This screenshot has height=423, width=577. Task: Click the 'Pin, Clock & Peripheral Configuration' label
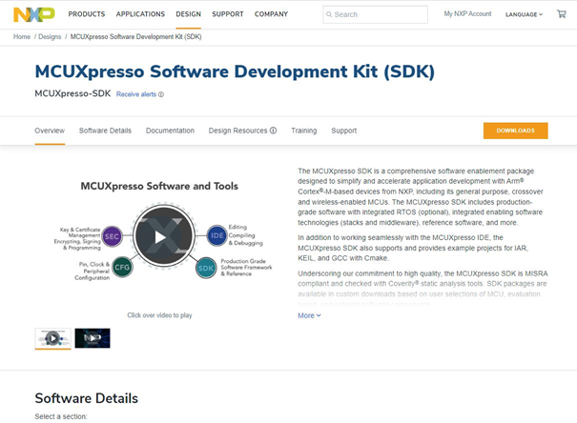[92, 272]
